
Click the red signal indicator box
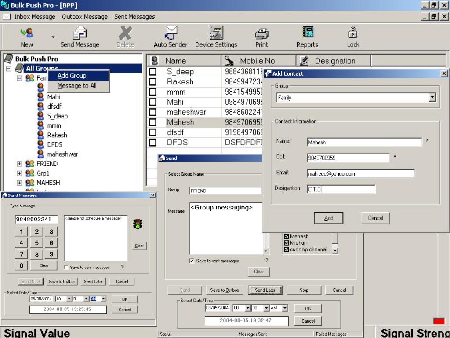coord(439,321)
